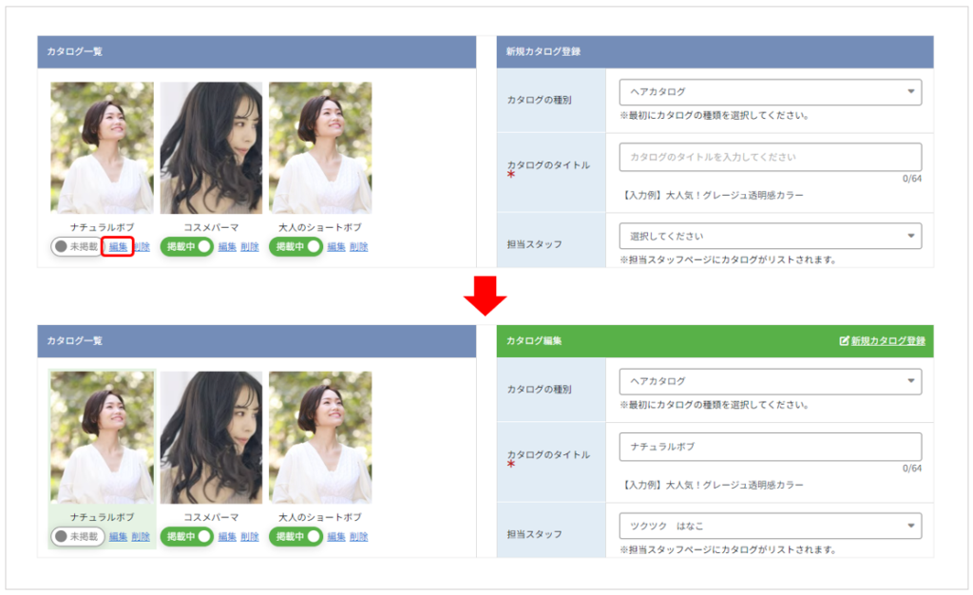Viewport: 973px width, 595px height.
Task: Select ナチュラルボブ thumbnail in upper catalog list
Action: point(102,147)
